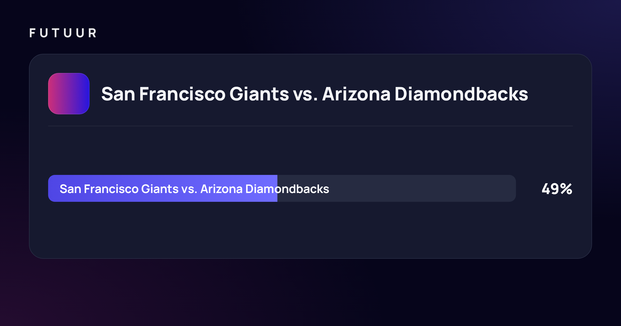
Task: Click the words San Francisco in the card title
Action: [163, 94]
